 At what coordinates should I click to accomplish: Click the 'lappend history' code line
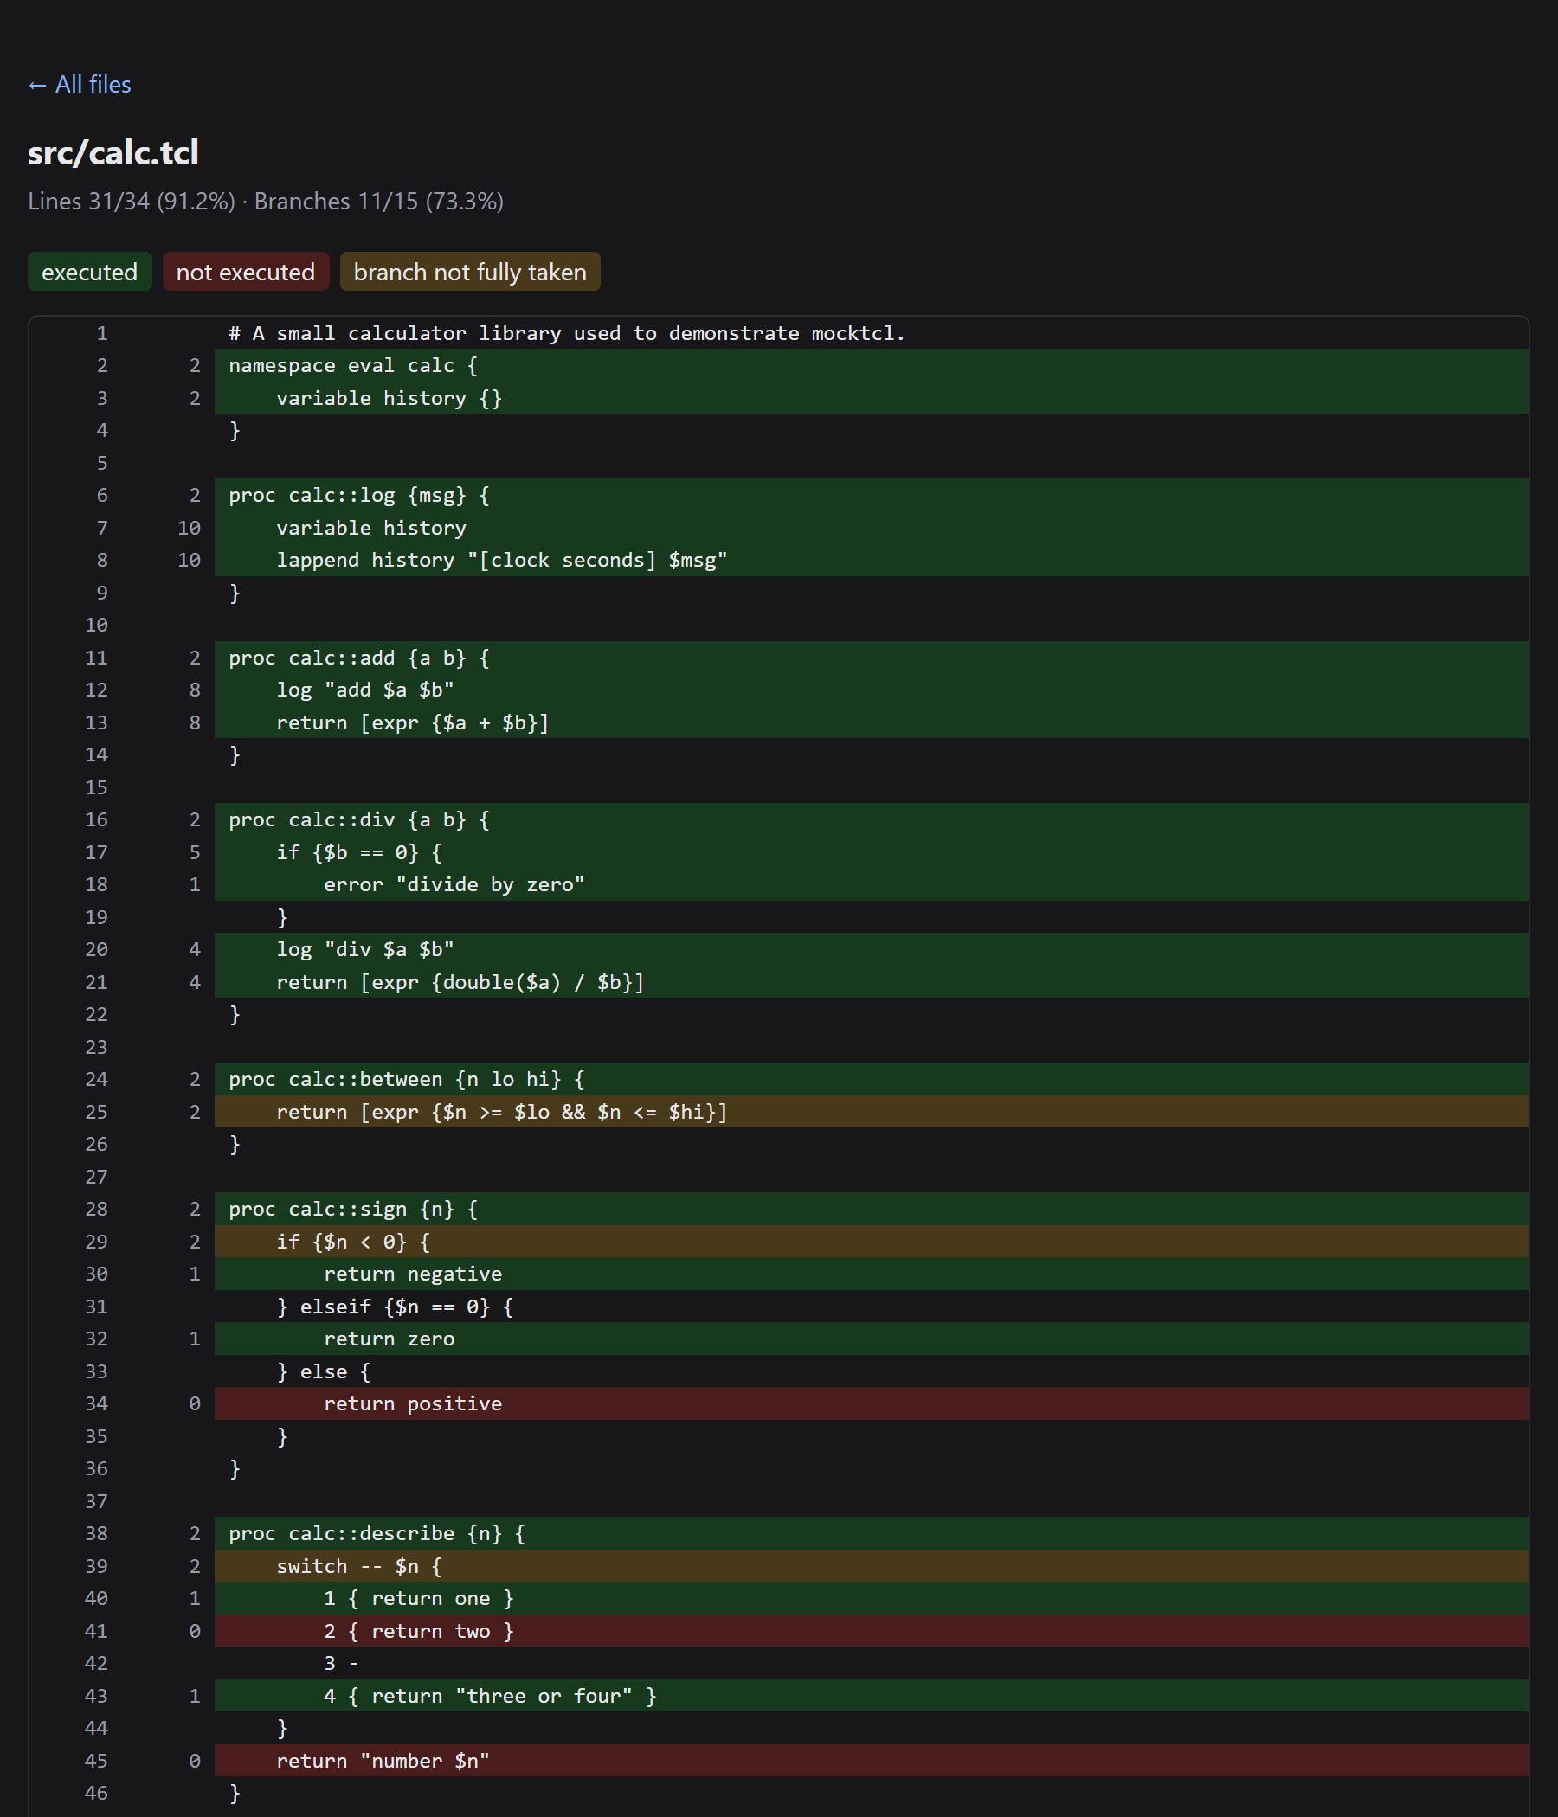(x=872, y=561)
